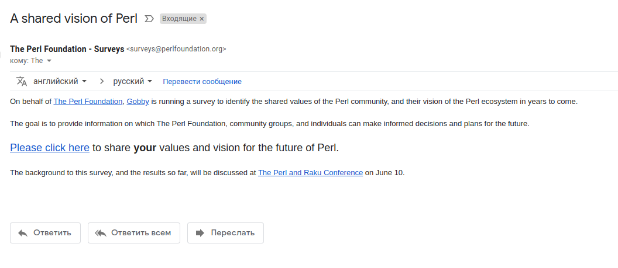
Task: Open the Gobby link
Action: point(138,102)
